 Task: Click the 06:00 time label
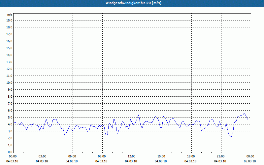[x=73, y=156]
